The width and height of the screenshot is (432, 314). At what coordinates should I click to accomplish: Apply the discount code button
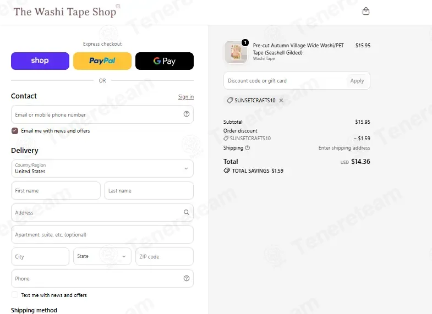[x=357, y=81]
